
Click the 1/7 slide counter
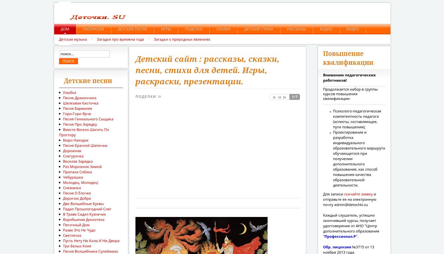click(295, 97)
